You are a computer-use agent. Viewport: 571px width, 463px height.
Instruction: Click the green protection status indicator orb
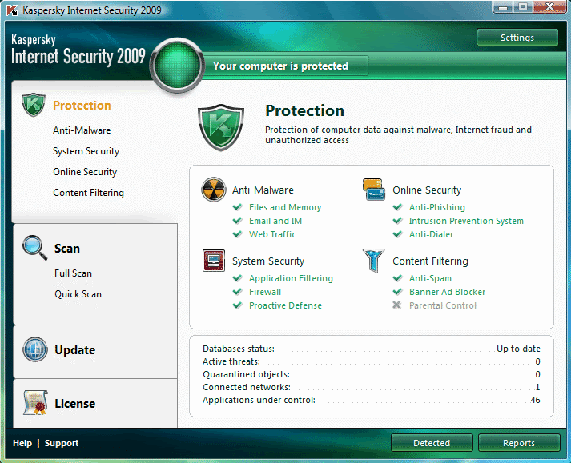(177, 65)
